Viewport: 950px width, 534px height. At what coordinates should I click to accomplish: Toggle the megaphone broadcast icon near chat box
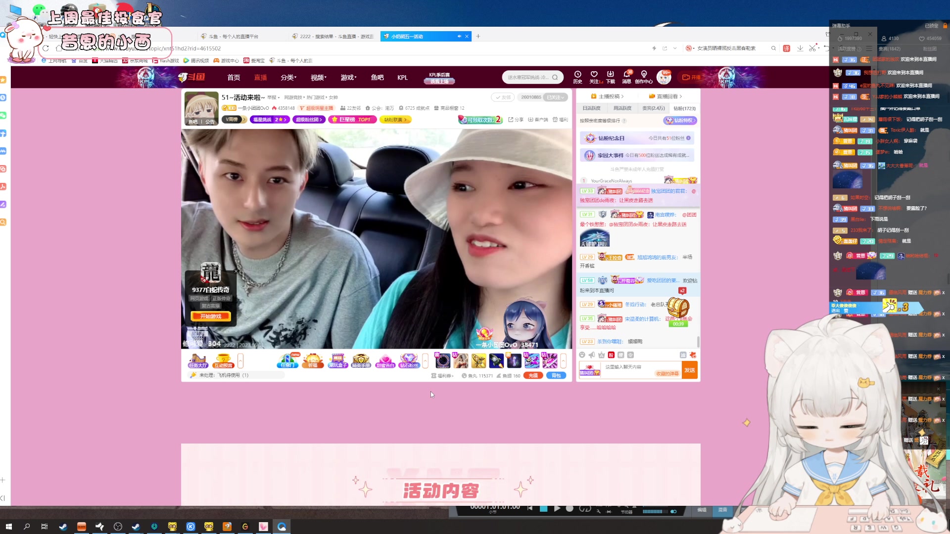[592, 355]
